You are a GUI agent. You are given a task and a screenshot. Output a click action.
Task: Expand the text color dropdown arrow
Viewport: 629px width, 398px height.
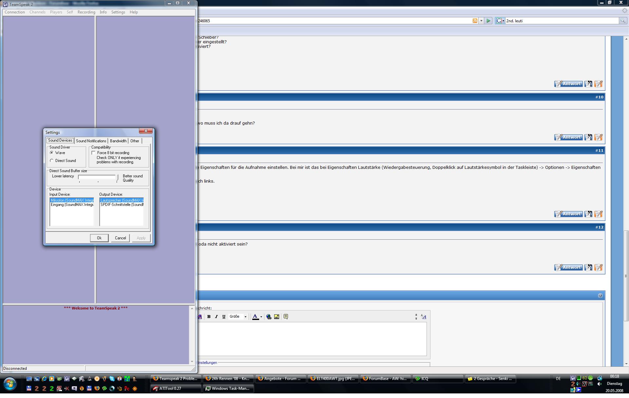[261, 317]
